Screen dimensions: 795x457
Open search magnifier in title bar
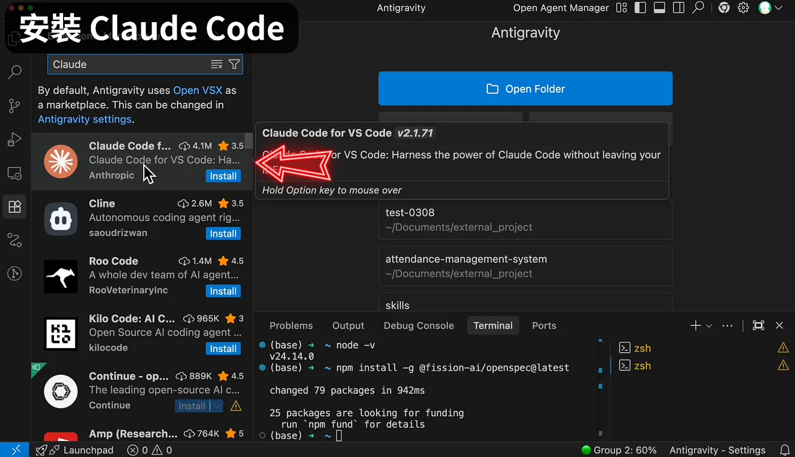coord(698,7)
